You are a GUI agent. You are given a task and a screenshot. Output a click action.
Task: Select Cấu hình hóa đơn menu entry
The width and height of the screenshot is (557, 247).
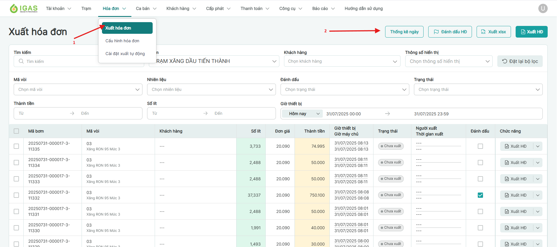pos(122,41)
